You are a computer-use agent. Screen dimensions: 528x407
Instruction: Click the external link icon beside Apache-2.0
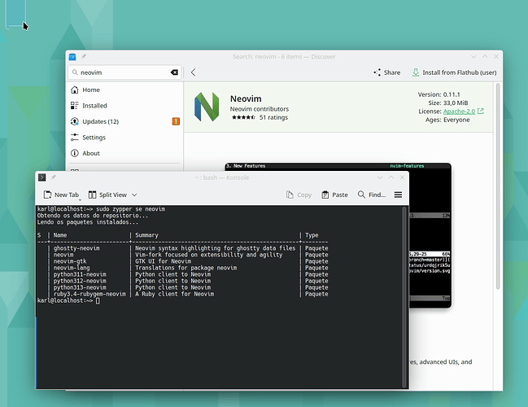[x=481, y=111]
